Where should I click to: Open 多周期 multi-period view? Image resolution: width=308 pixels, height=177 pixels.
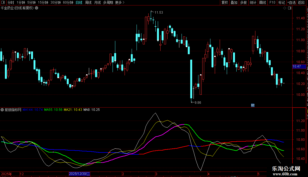[108, 2]
